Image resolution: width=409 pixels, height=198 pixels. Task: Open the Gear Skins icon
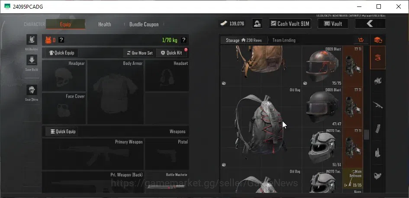click(x=32, y=90)
